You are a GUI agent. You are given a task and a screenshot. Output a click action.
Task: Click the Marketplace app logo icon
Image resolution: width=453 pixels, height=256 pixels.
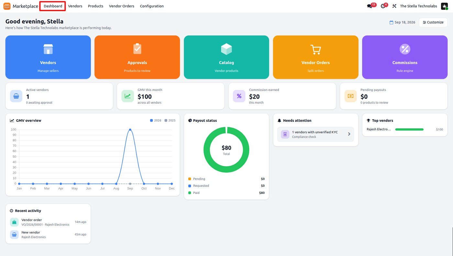7,6
